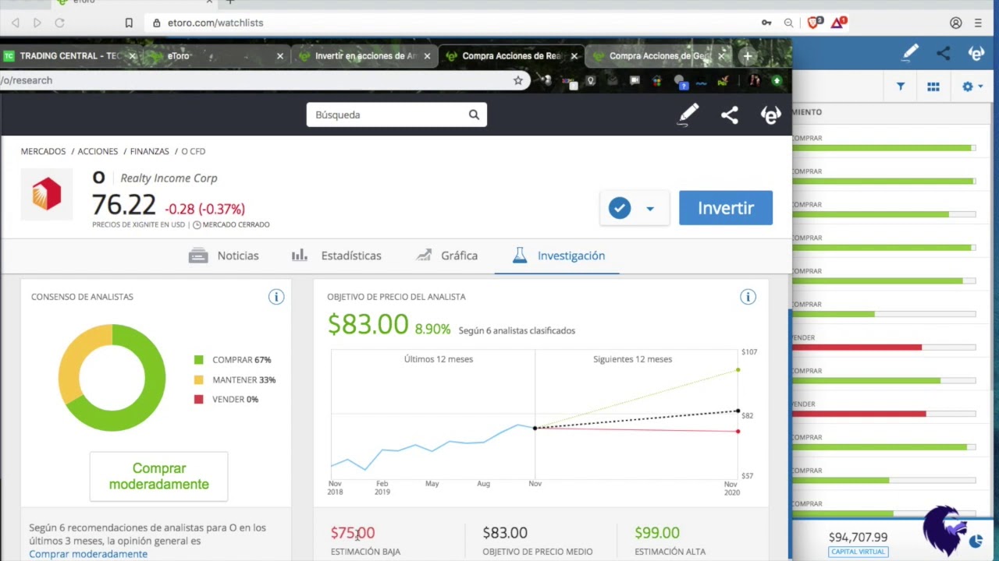Open a new tab with plus button
Viewport: 999px width, 561px height.
[748, 56]
